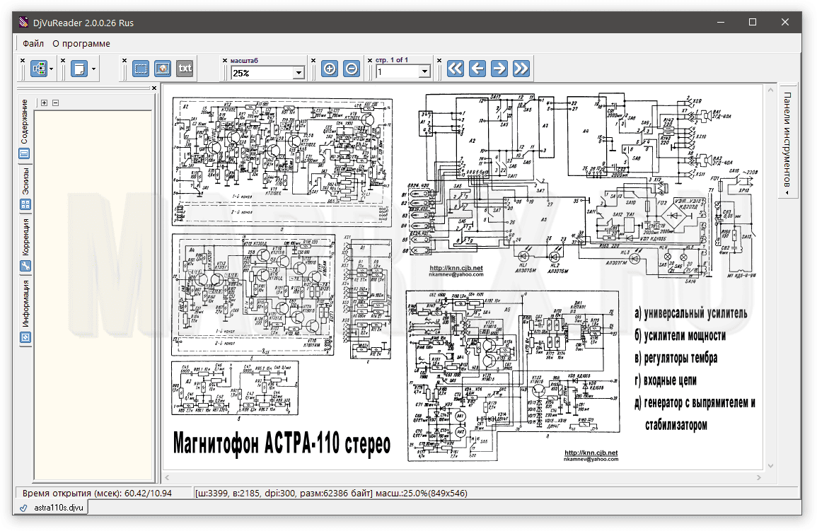Click the vertical scrollbar up arrow
This screenshot has height=531, width=817.
click(x=770, y=90)
